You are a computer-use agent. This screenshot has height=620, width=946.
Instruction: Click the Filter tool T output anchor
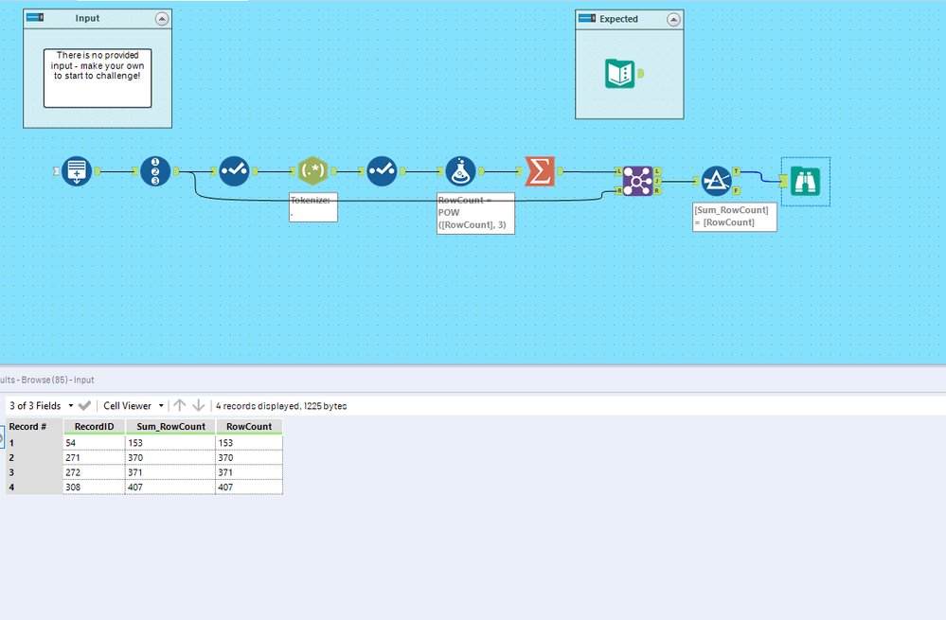[736, 171]
